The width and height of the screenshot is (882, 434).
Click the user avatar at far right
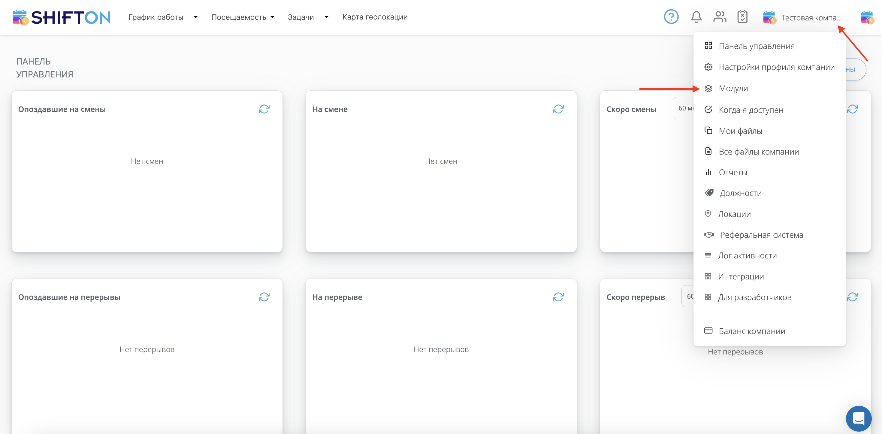(x=867, y=17)
